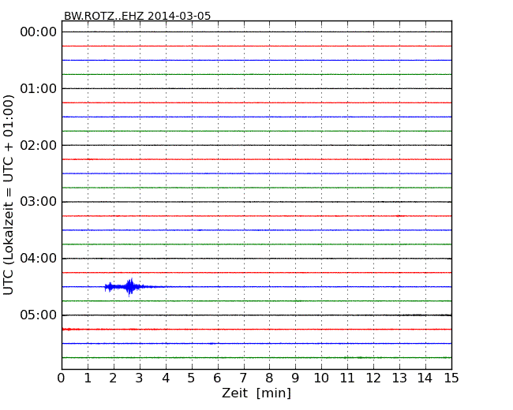
Task: Click the small red disturbance below 05:00
Action: point(71,330)
